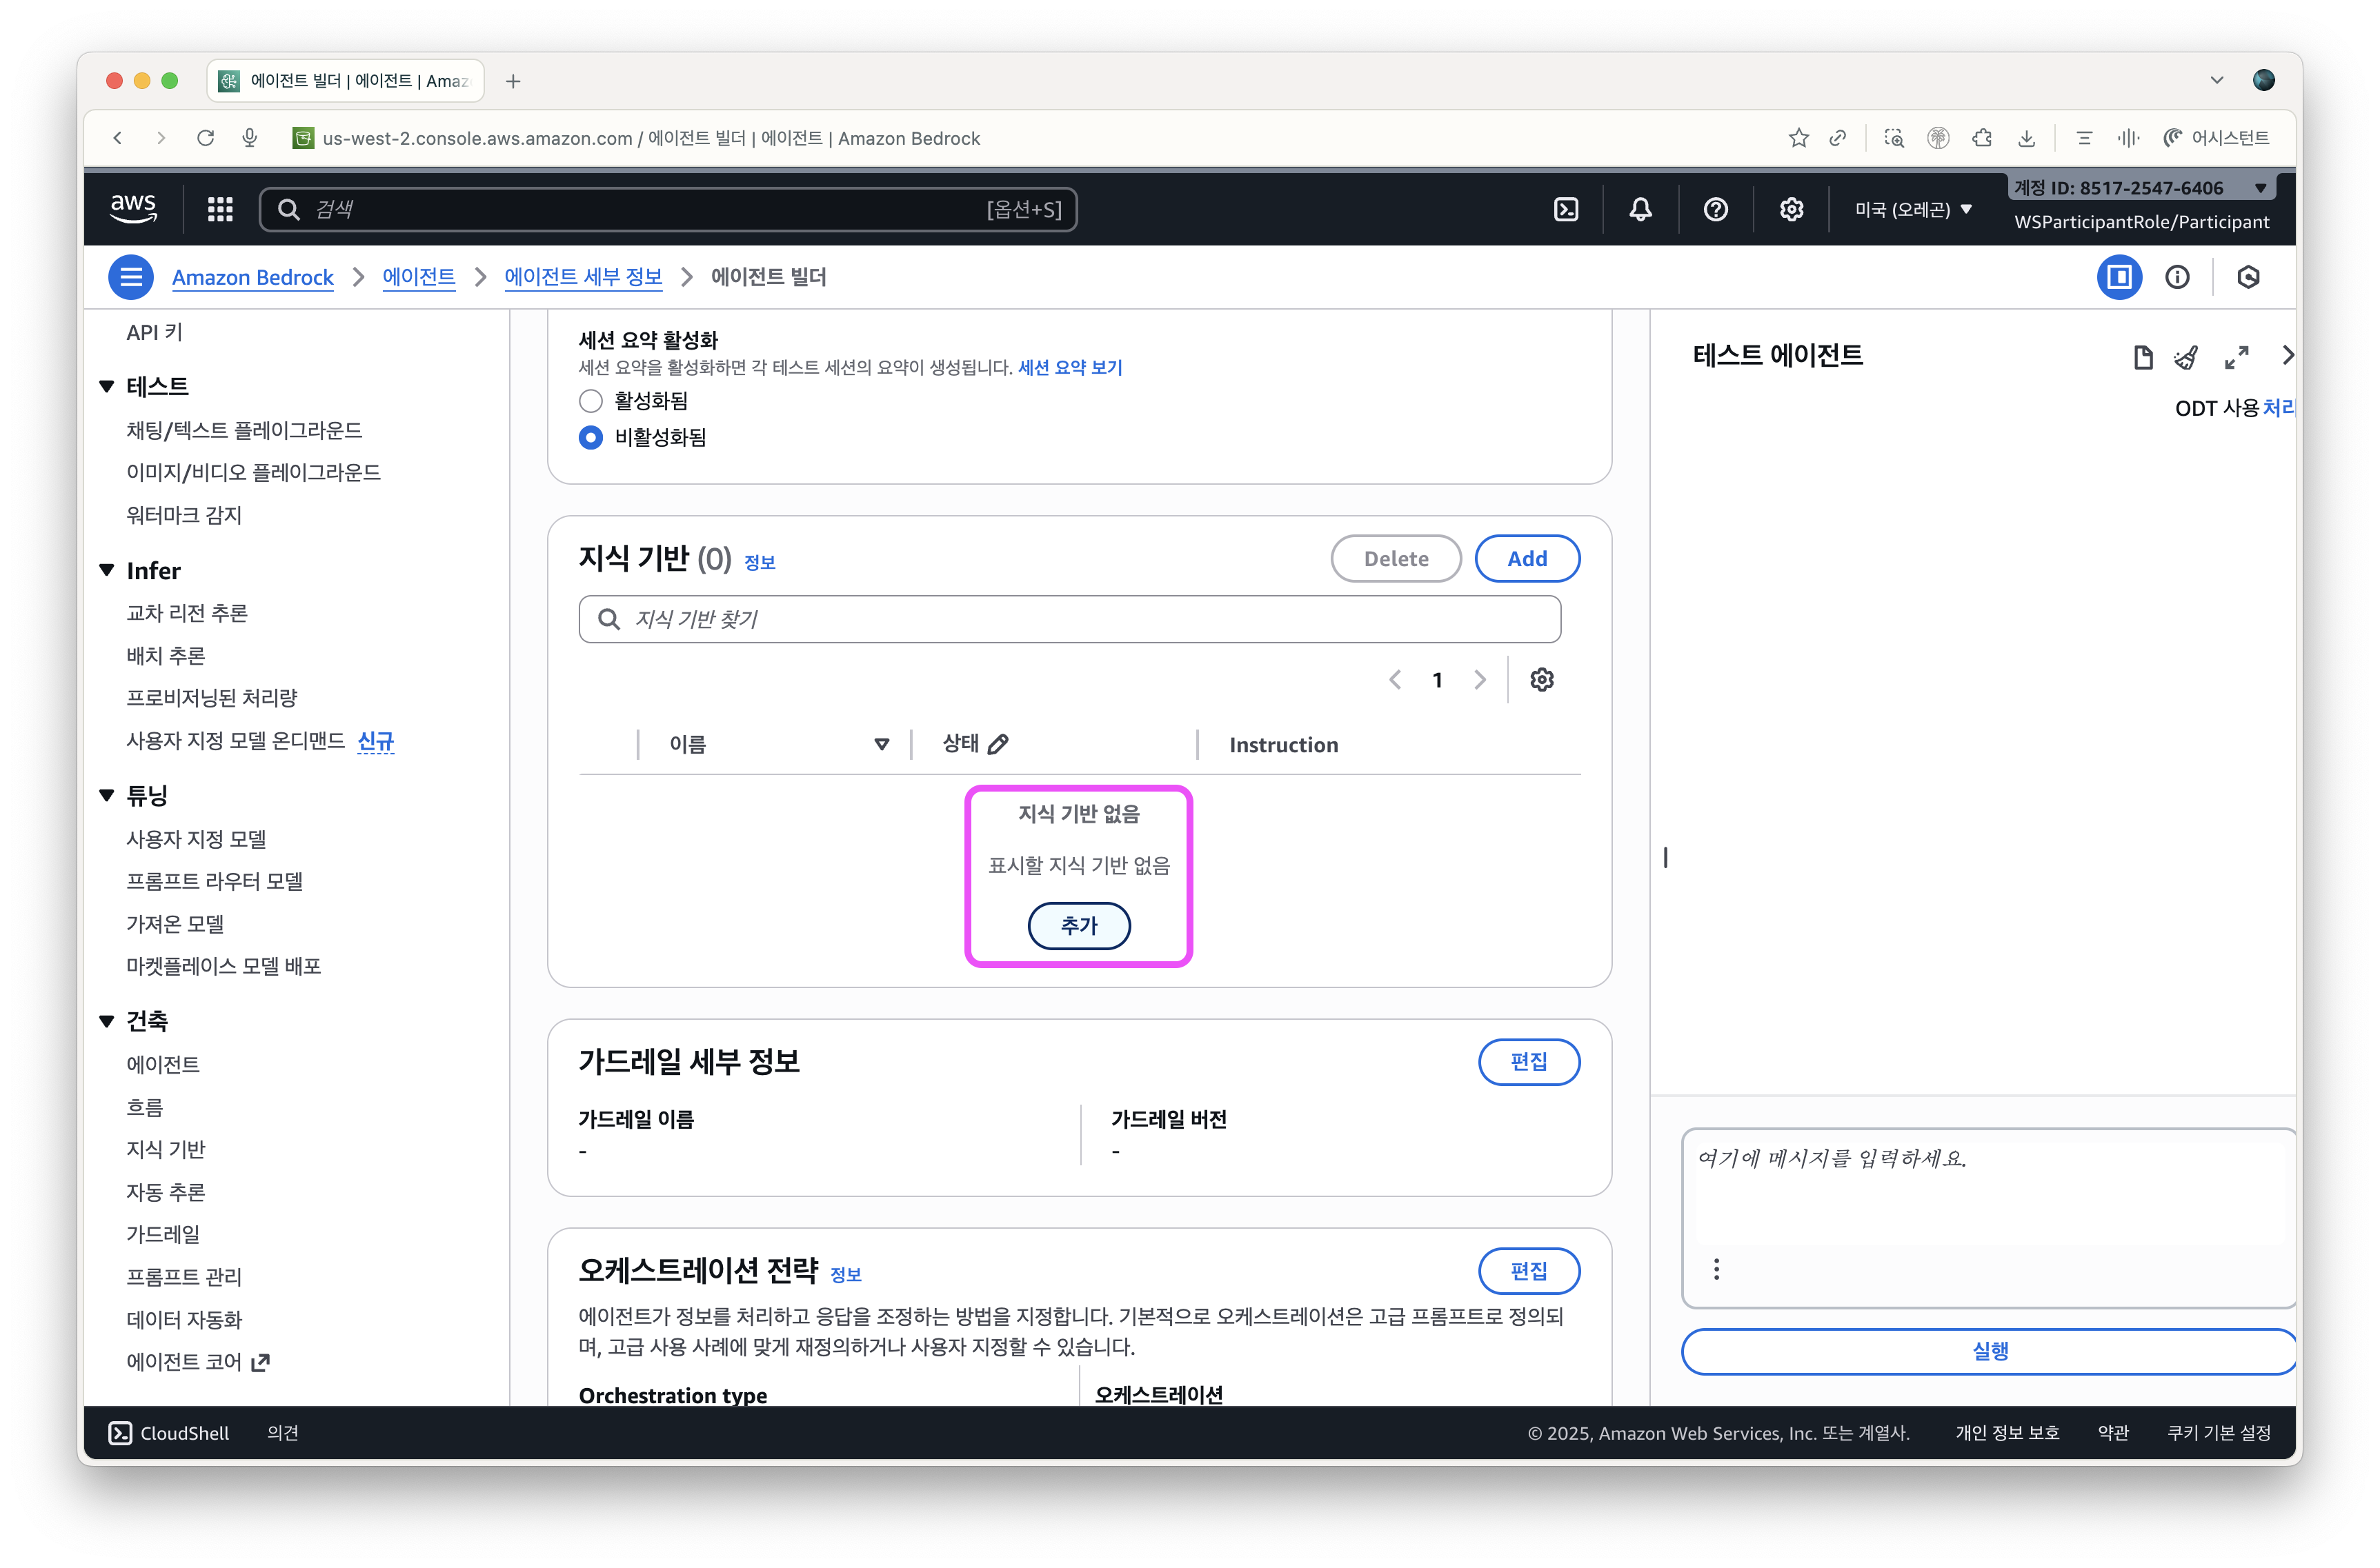Go to 워터마크 감지 page
This screenshot has height=1568, width=2380.
coord(184,515)
